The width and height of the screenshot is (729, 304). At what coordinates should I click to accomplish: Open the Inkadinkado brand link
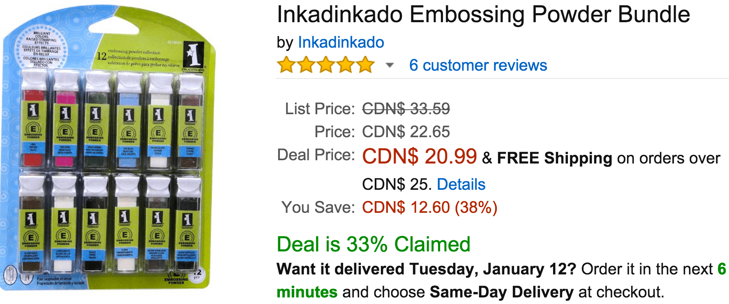click(x=341, y=42)
